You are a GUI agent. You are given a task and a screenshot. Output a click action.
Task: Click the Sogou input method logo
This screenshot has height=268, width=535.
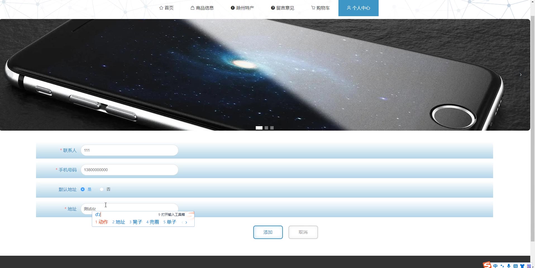point(487,265)
